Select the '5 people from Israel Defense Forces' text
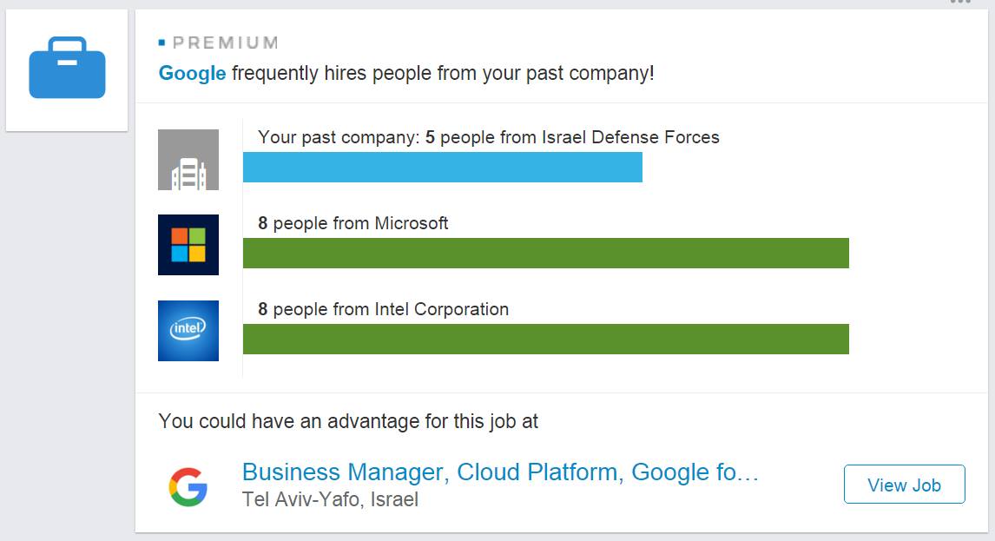 coord(572,137)
